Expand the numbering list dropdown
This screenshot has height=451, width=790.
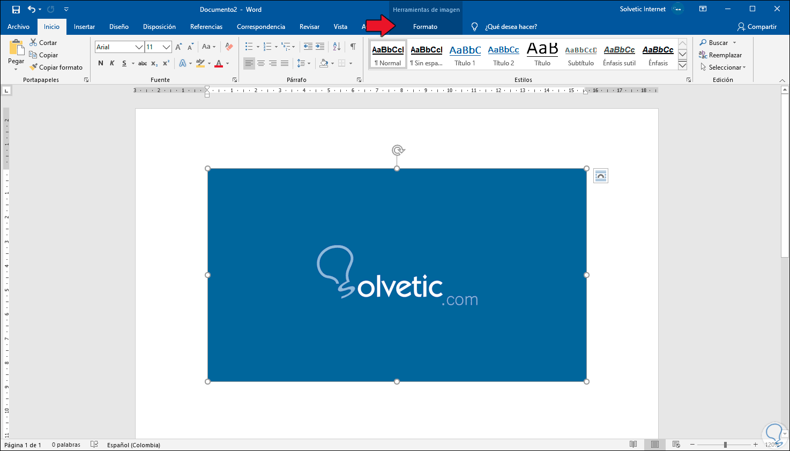click(x=276, y=47)
